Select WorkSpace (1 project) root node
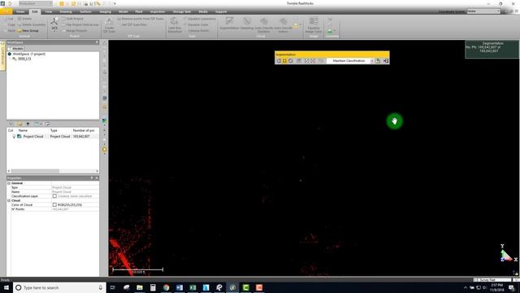Screen dimensions: 520x293 point(29,54)
